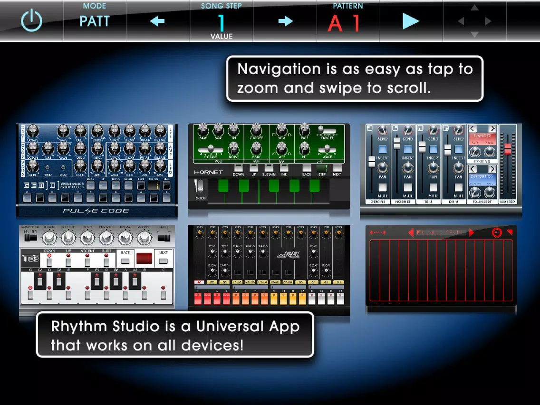The image size is (540, 405).
Task: Select the Song Step value 1
Action: (x=222, y=23)
